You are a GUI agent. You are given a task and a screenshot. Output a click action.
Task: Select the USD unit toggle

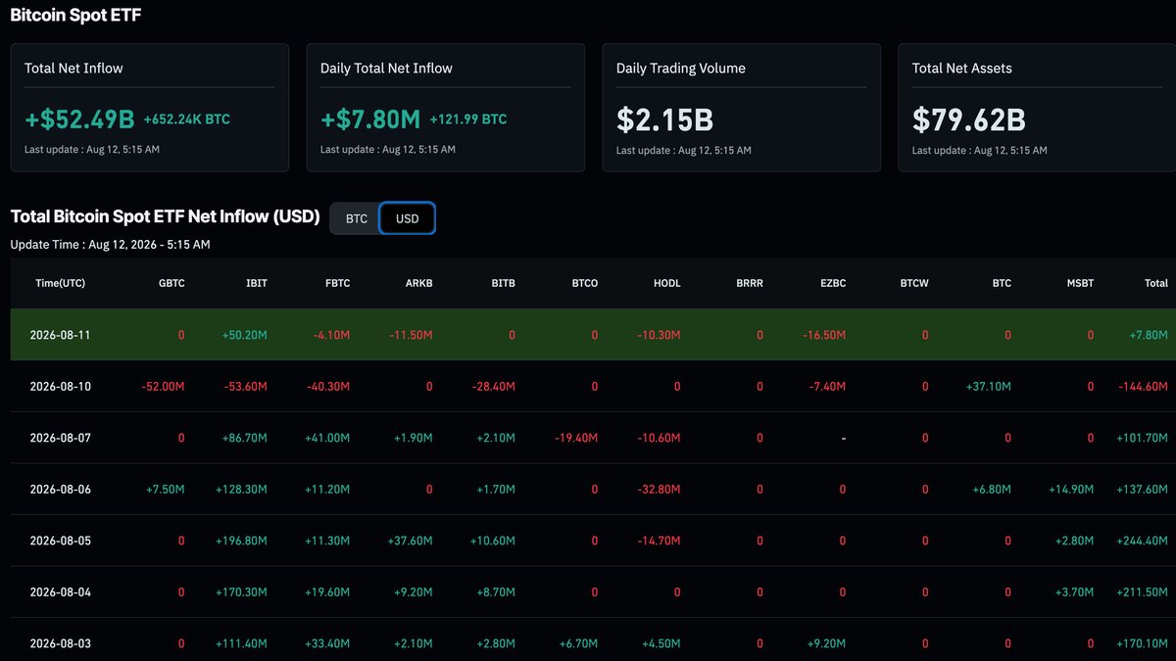coord(407,218)
